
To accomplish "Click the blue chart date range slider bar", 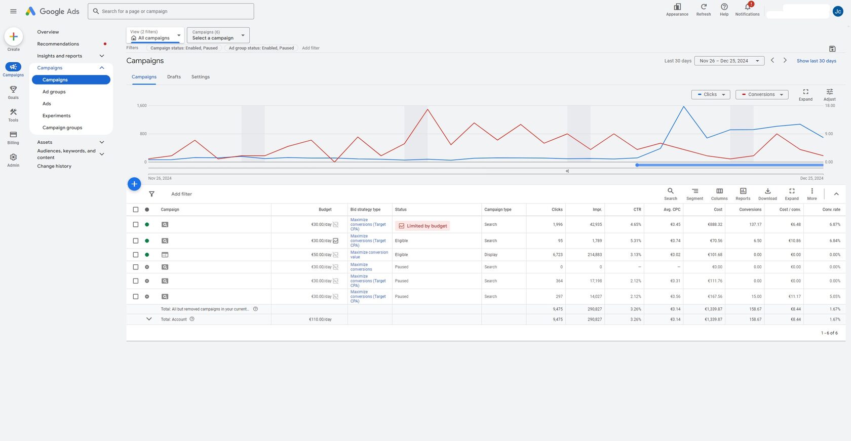I will click(x=729, y=165).
